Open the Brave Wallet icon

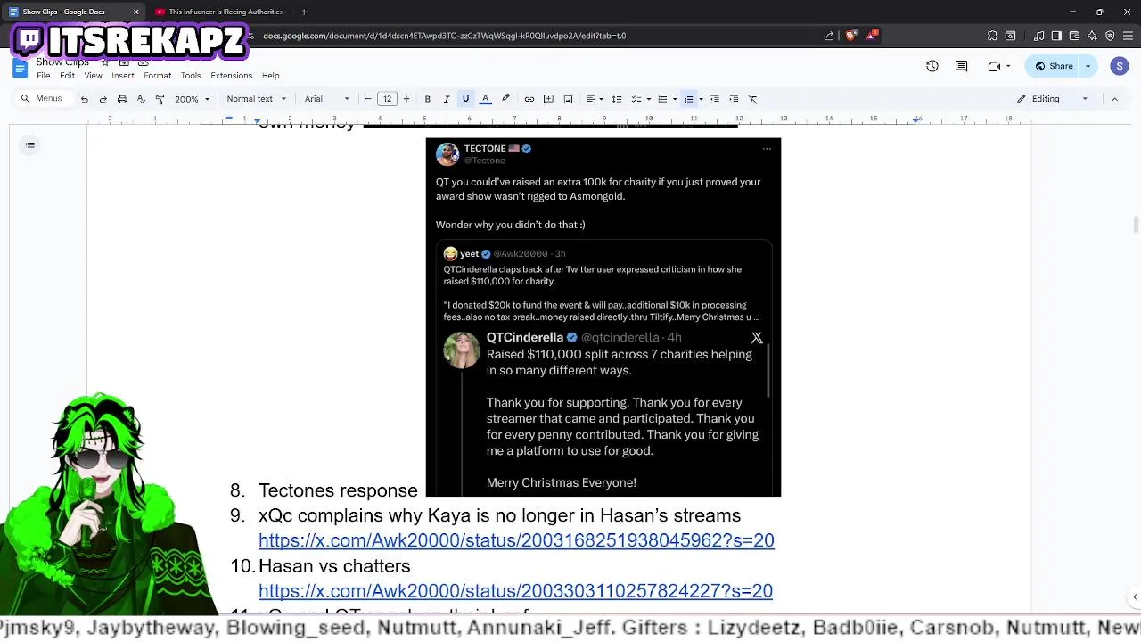point(1074,36)
